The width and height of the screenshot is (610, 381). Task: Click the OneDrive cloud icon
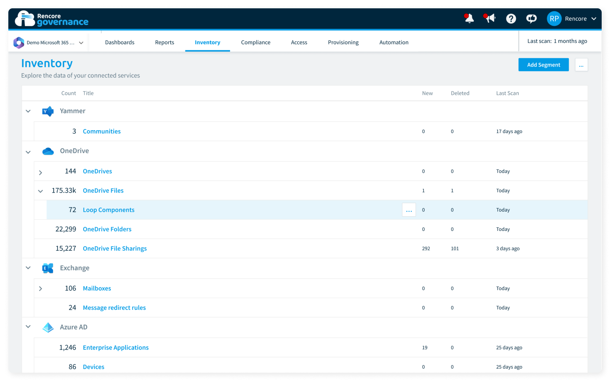[48, 151]
